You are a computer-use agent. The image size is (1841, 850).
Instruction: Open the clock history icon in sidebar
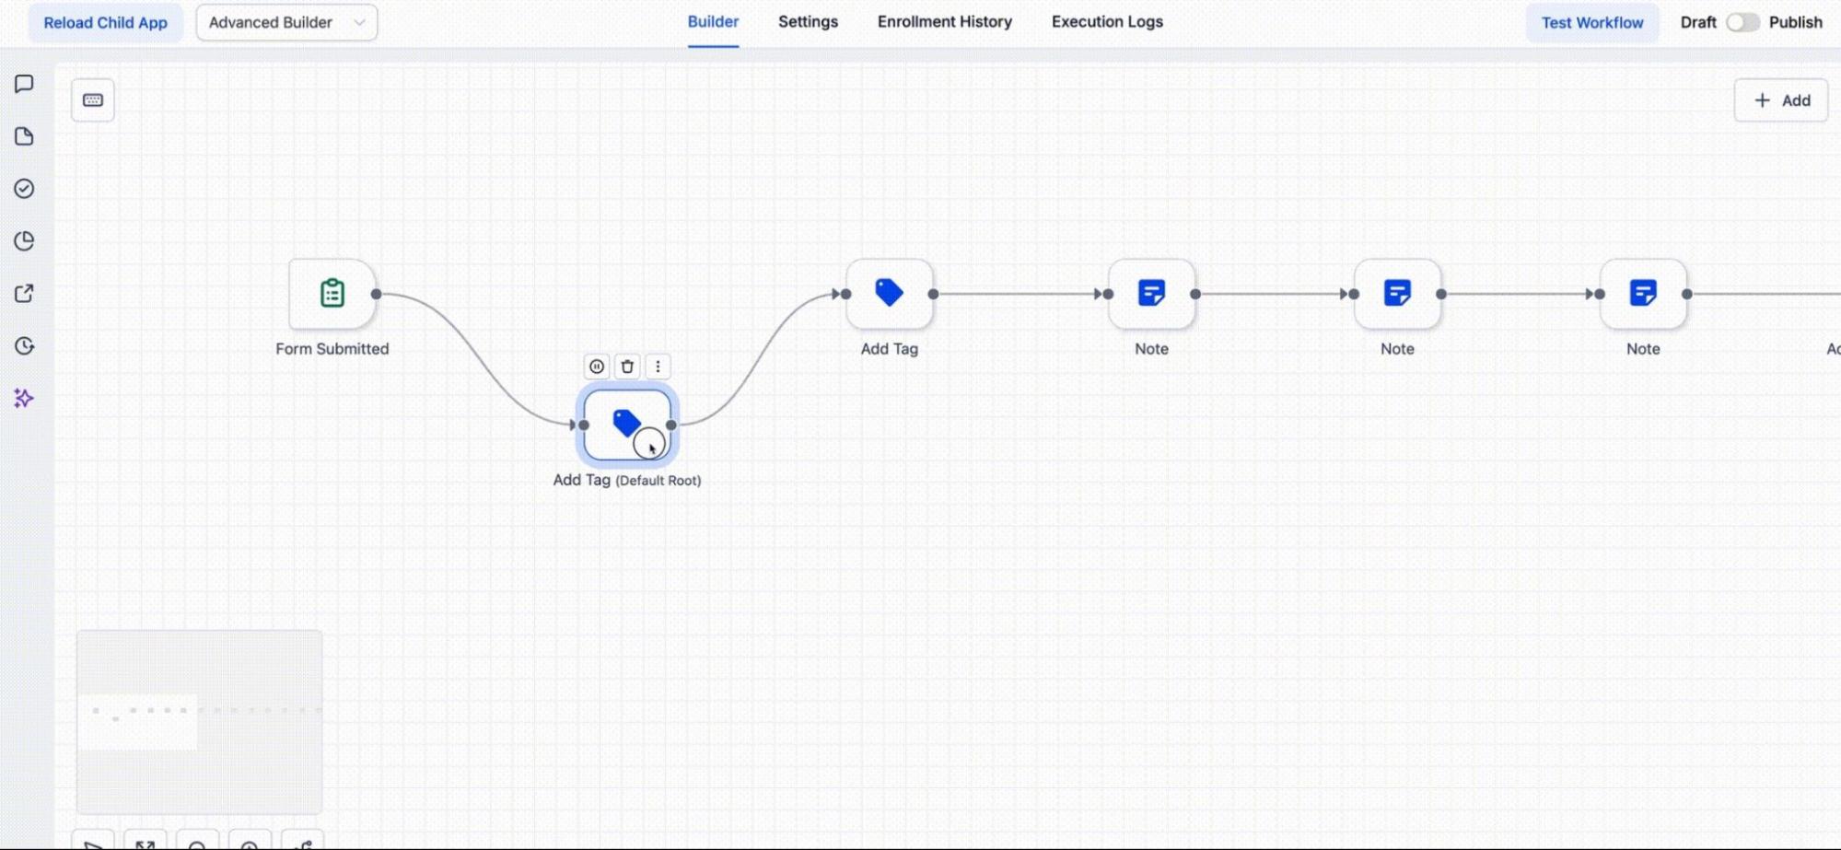pos(24,346)
